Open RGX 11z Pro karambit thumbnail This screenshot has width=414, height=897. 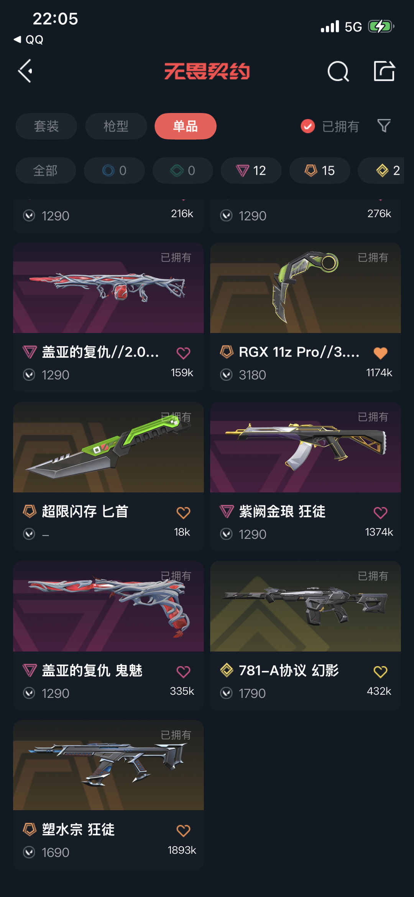306,288
